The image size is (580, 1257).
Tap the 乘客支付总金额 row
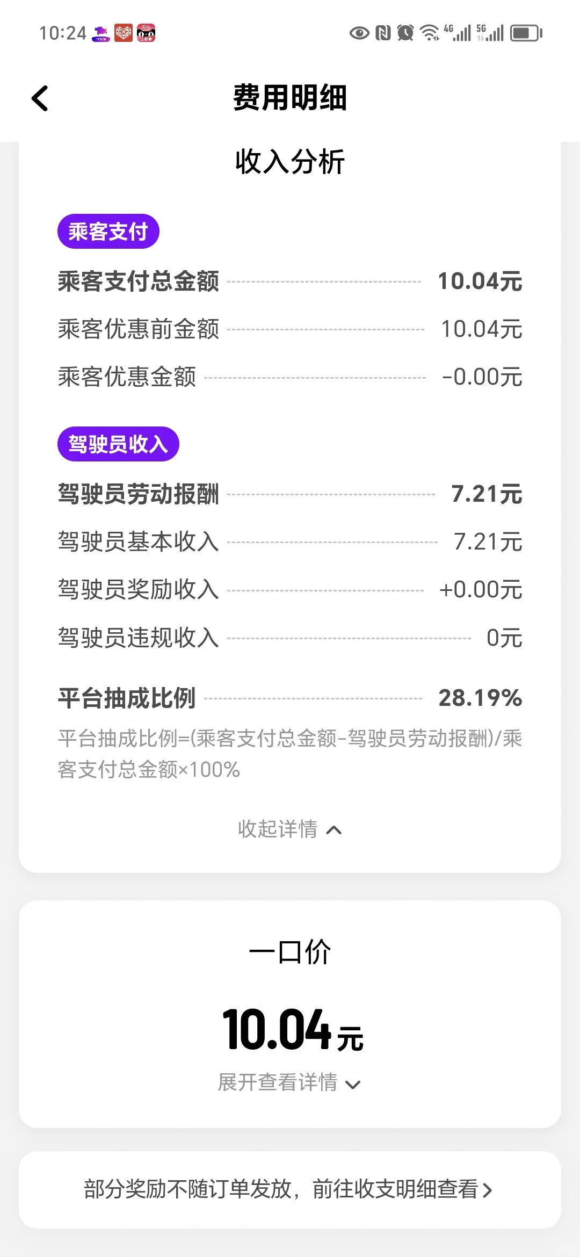pos(290,281)
